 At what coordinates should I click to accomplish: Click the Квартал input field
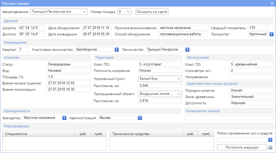[23, 50]
